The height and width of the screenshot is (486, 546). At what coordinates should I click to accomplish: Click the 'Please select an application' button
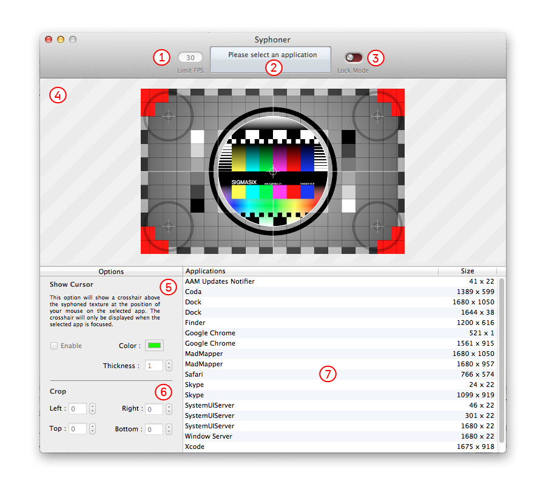point(271,60)
